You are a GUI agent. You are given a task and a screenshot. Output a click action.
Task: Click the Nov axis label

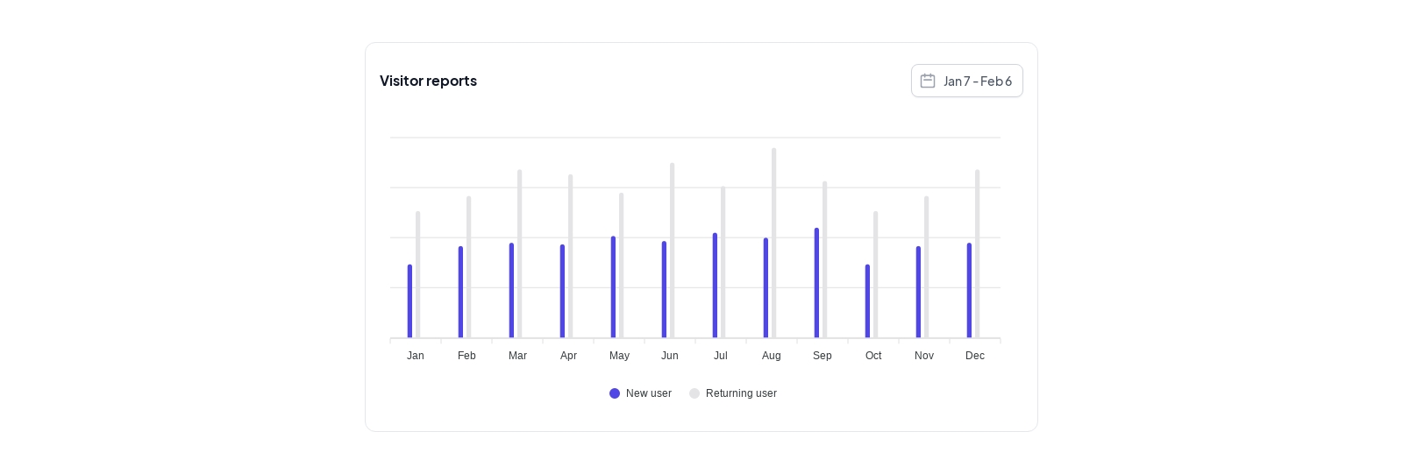tap(924, 356)
